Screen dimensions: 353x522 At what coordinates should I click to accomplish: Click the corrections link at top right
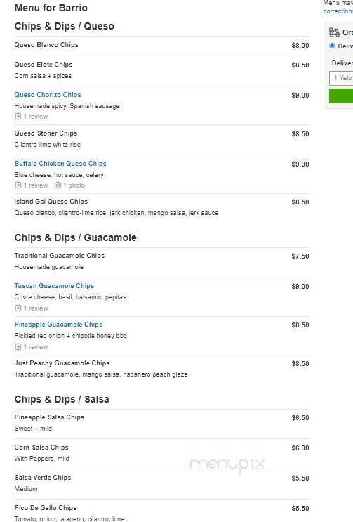[338, 11]
